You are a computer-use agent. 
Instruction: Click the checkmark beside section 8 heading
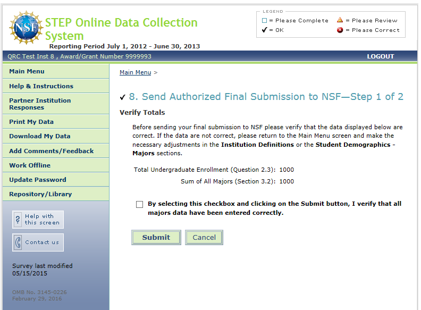click(123, 97)
